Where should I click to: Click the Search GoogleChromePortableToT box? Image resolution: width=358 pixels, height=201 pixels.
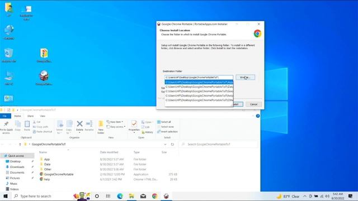219,144
